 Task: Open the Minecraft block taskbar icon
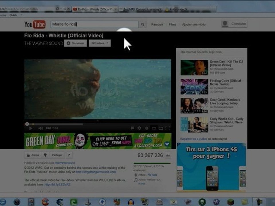231,202
